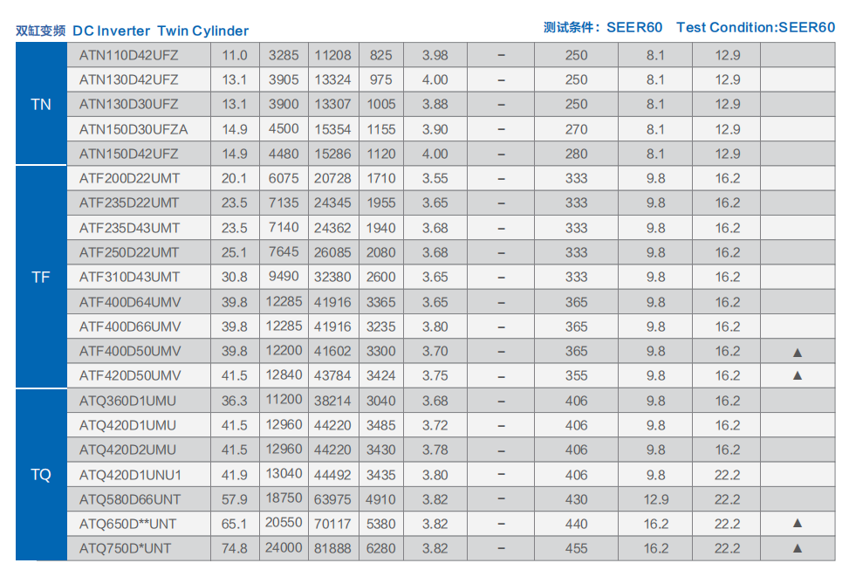Click the Test Condition:SEER60 text
The width and height of the screenshot is (849, 570).
755,27
